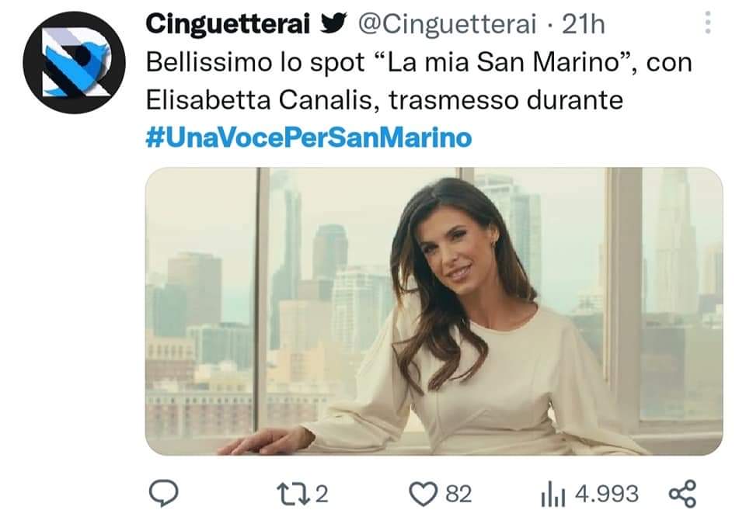
Task: Click the view count 4.993
Action: (607, 494)
